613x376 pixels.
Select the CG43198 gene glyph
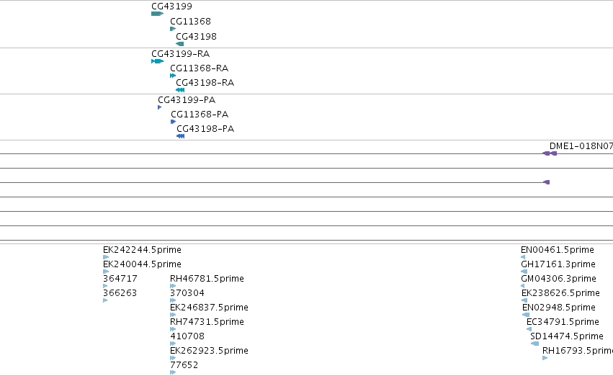point(180,44)
